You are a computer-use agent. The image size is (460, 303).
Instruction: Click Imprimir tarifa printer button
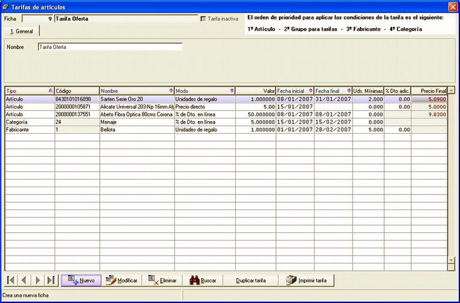coord(306,280)
